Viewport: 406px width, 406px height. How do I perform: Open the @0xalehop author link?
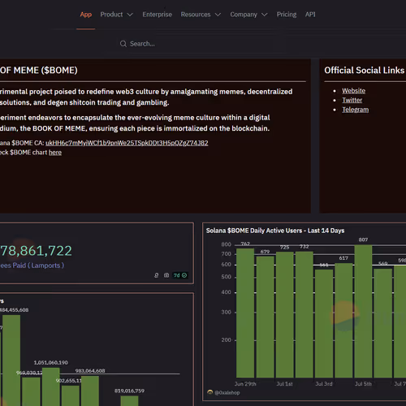[x=227, y=392]
